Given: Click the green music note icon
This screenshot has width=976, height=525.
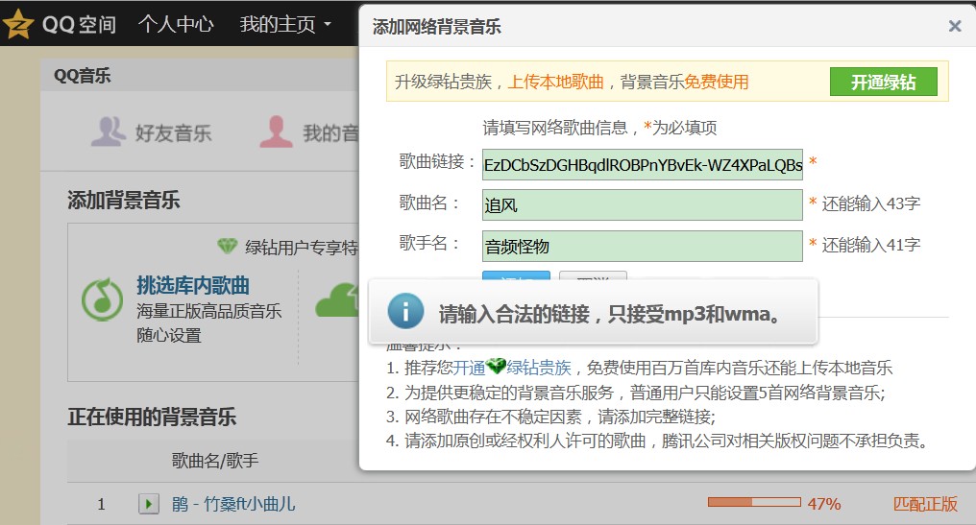Looking at the screenshot, I should [x=102, y=299].
